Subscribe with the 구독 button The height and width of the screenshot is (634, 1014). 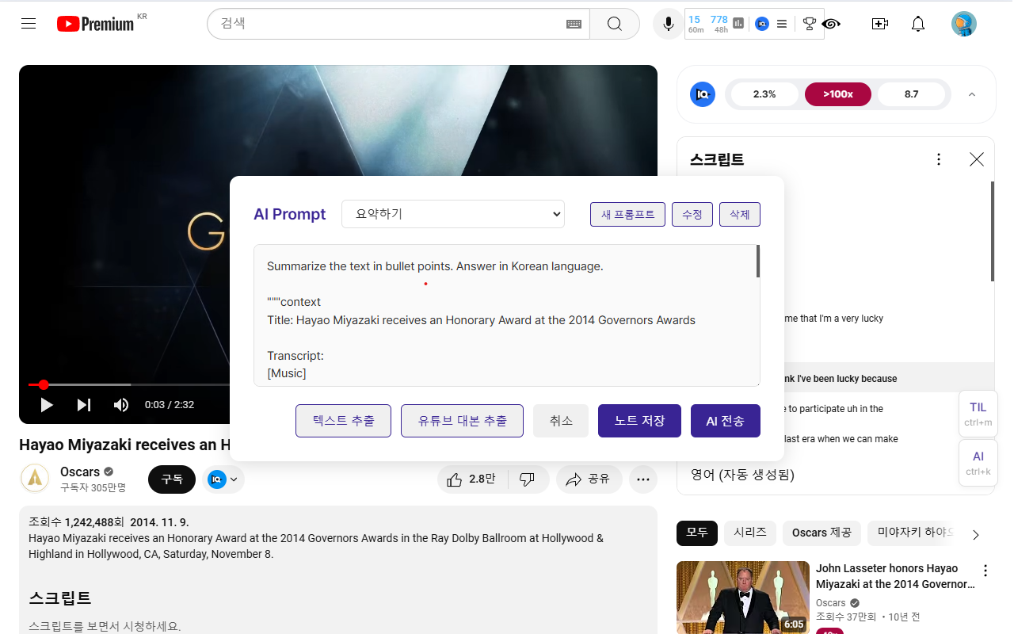point(172,479)
